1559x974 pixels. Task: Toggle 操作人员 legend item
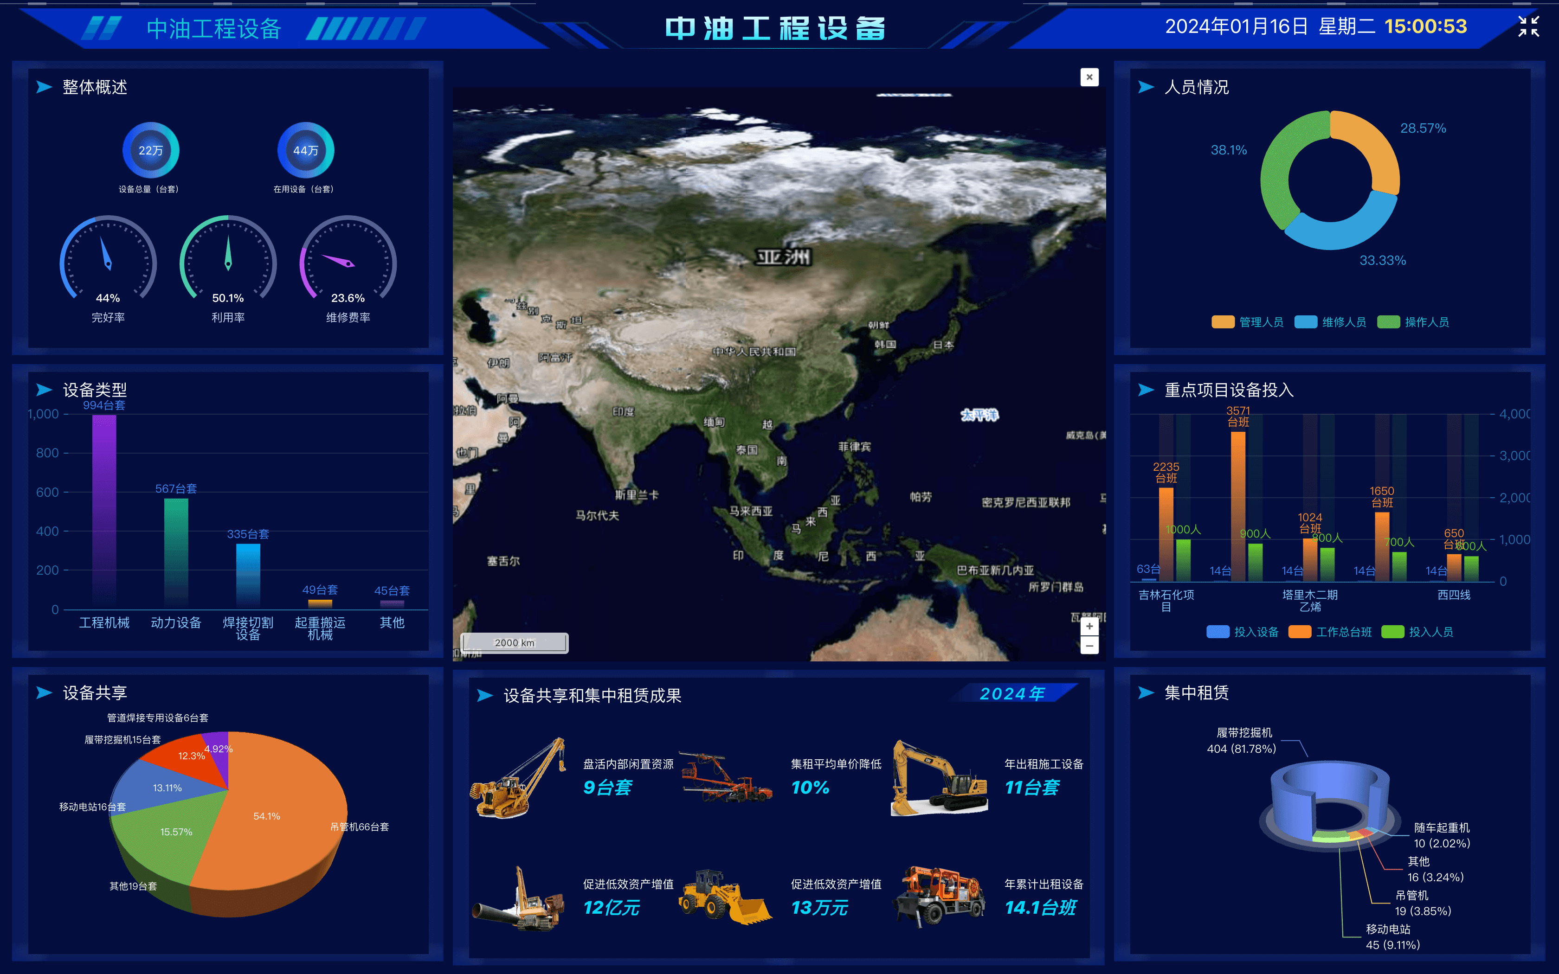coord(1413,322)
